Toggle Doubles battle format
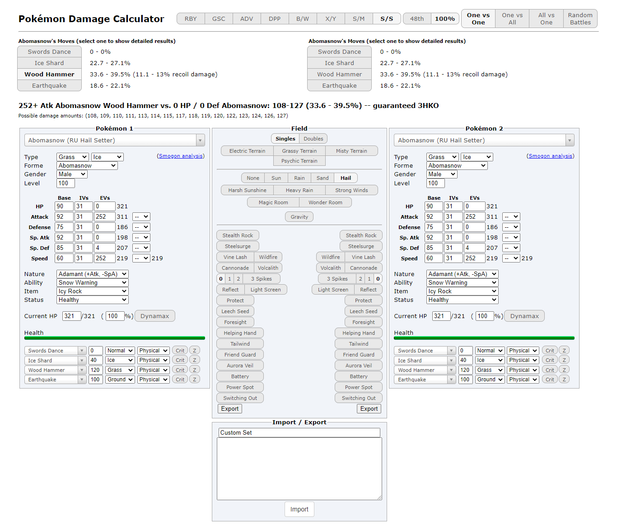The image size is (617, 530). (313, 138)
